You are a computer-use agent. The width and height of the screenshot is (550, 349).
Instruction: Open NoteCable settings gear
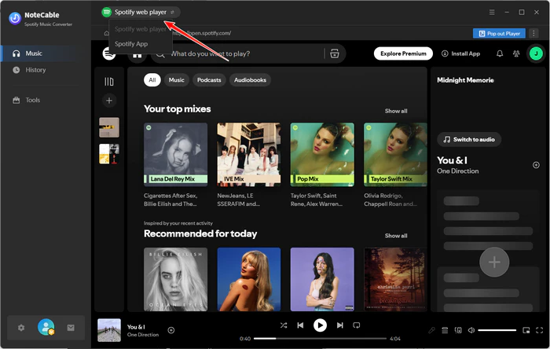tap(21, 328)
